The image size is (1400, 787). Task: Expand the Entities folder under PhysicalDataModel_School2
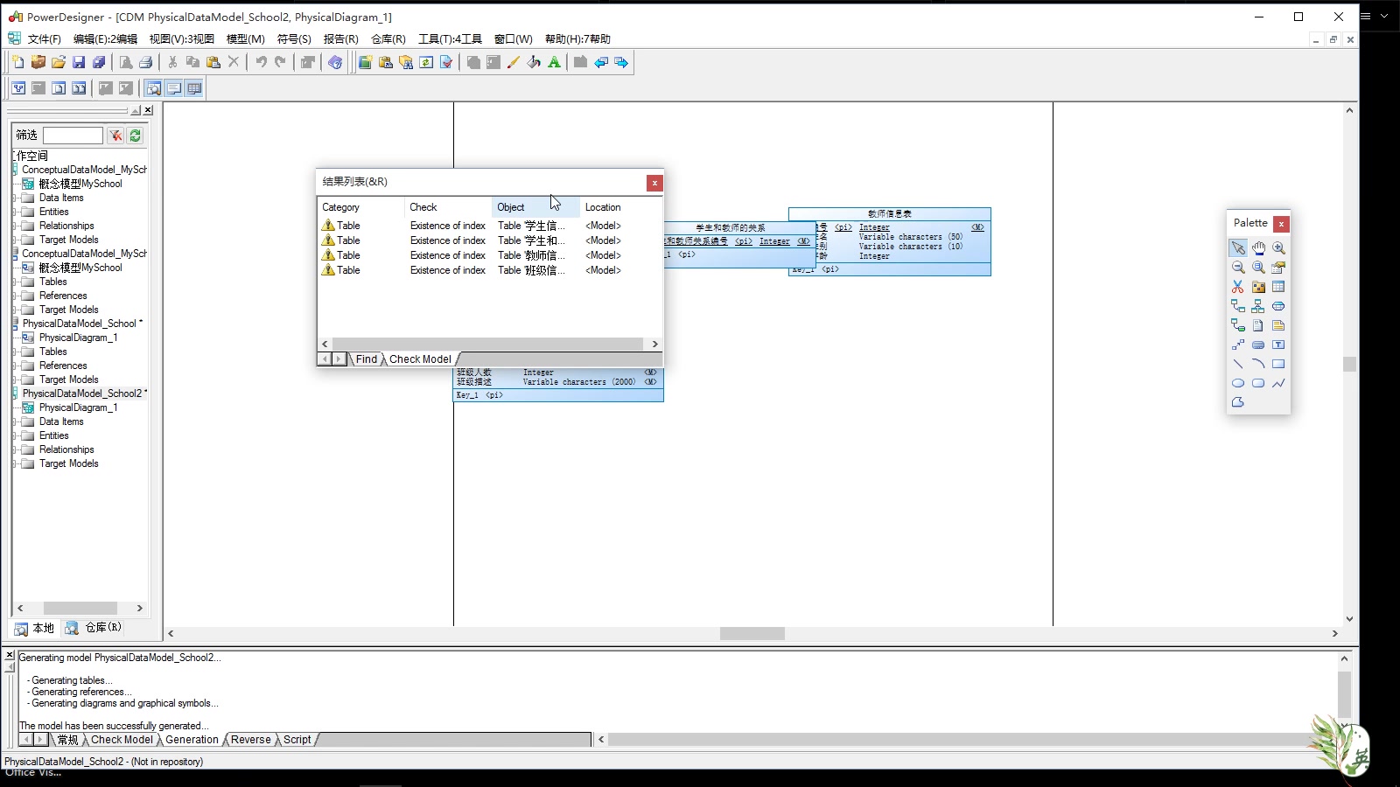[16, 435]
